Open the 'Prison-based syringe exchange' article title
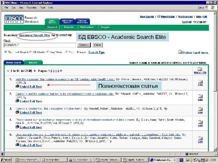This screenshot has width=218, height=163. pos(75,120)
